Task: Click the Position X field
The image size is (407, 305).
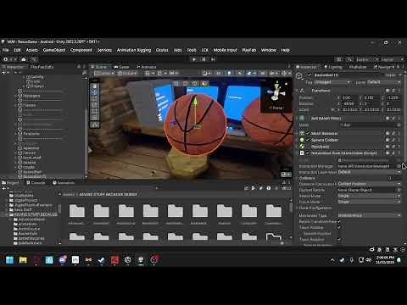Action: [x=349, y=97]
